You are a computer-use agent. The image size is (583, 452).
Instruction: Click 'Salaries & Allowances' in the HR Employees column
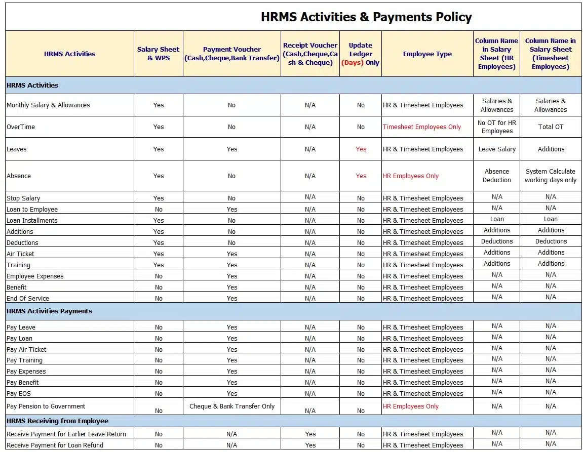(497, 105)
